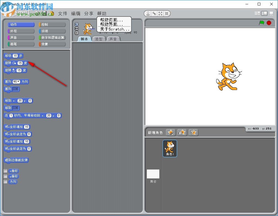Stop all scripts with the red stop button

click(269, 23)
